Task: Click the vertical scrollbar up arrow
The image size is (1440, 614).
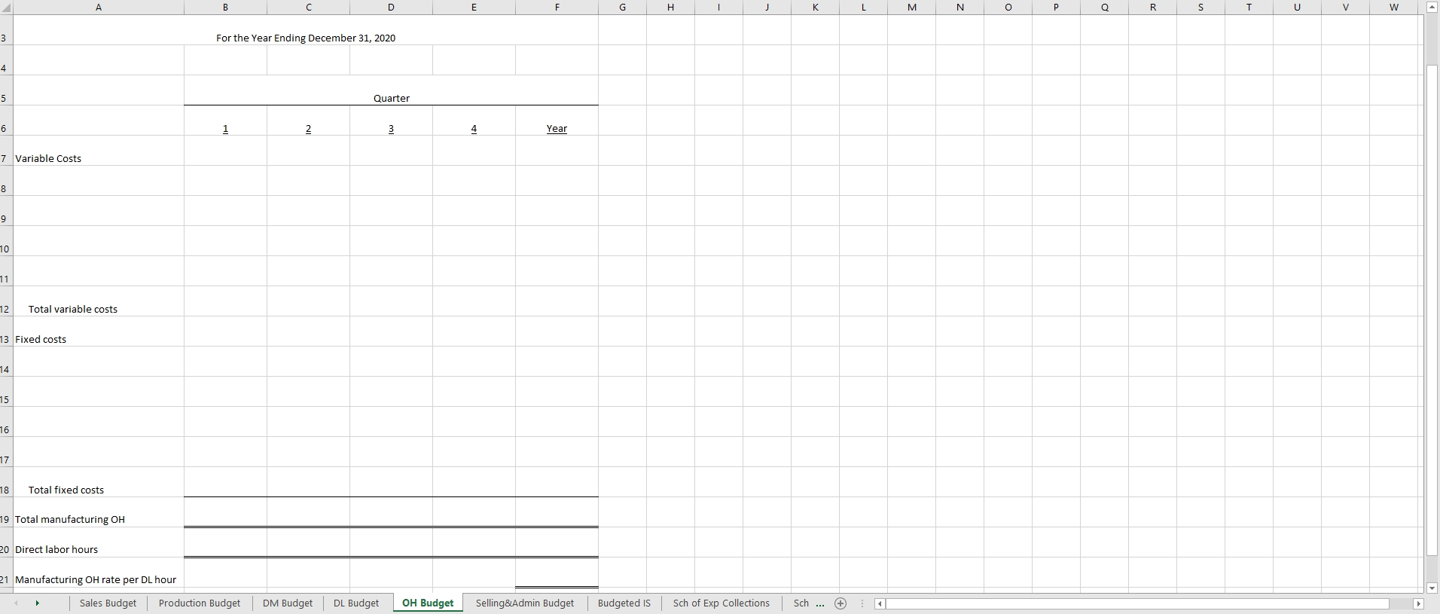Action: coord(1433,7)
